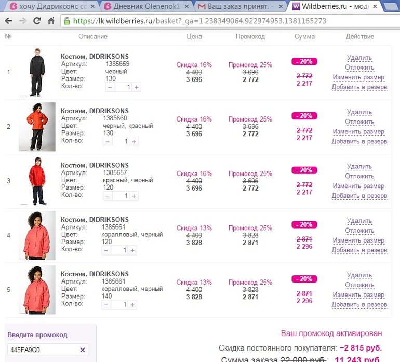This screenshot has height=362, width=400.
Task: Decrease quantity of item 2 with minus
Action: coord(108,141)
